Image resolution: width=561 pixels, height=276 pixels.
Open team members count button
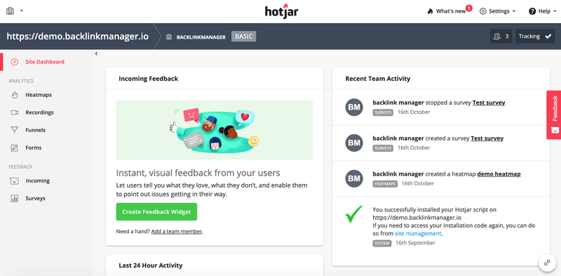tap(501, 37)
